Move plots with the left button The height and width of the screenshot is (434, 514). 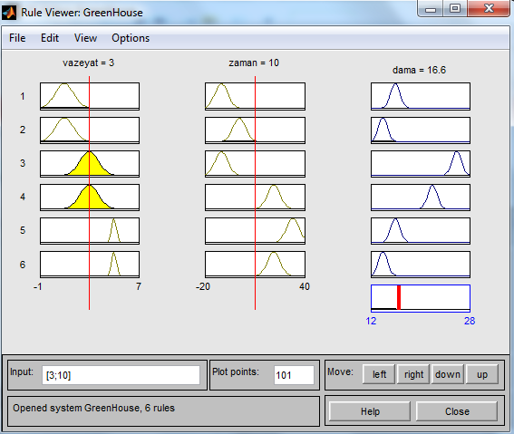point(379,374)
